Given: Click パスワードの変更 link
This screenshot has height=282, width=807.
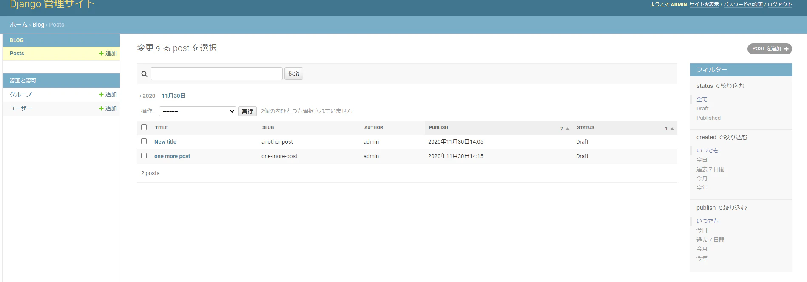Looking at the screenshot, I should click(743, 4).
